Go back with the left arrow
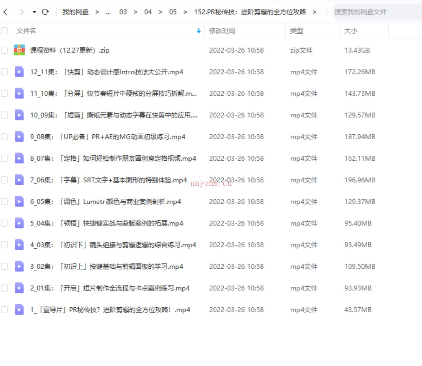 [x=5, y=12]
